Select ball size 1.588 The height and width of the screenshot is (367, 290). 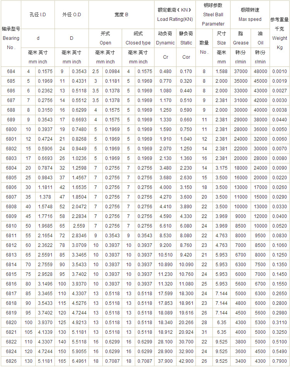[x=222, y=72]
